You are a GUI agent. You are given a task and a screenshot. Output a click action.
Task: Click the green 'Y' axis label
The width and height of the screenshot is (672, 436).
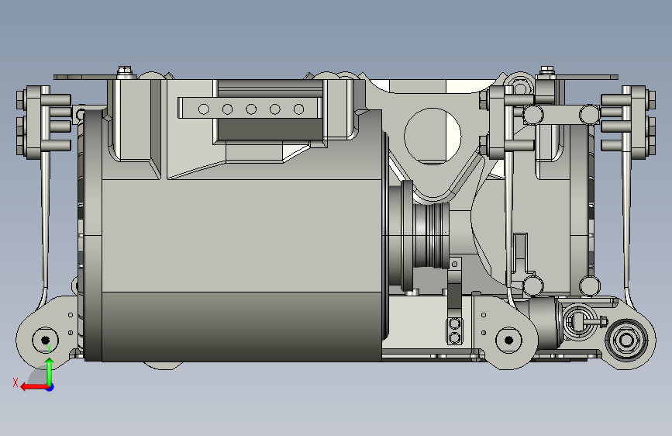coord(50,348)
